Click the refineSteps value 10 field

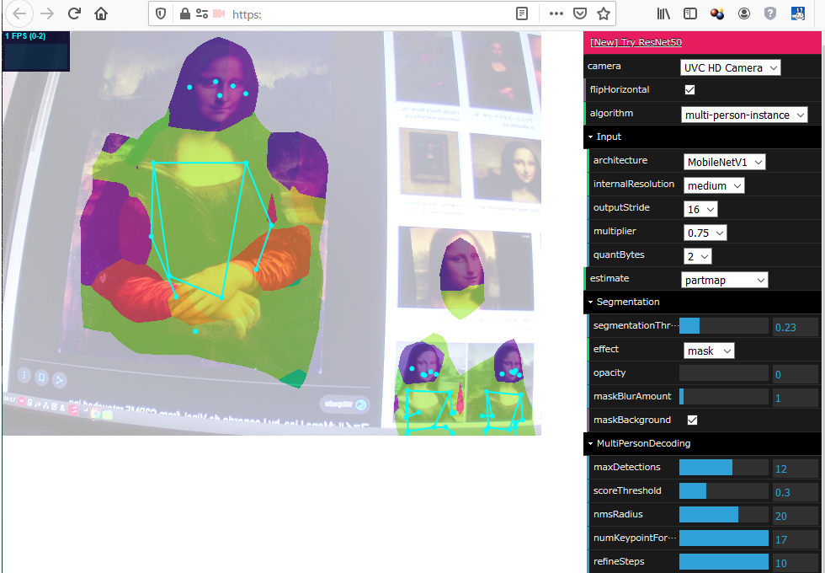795,563
